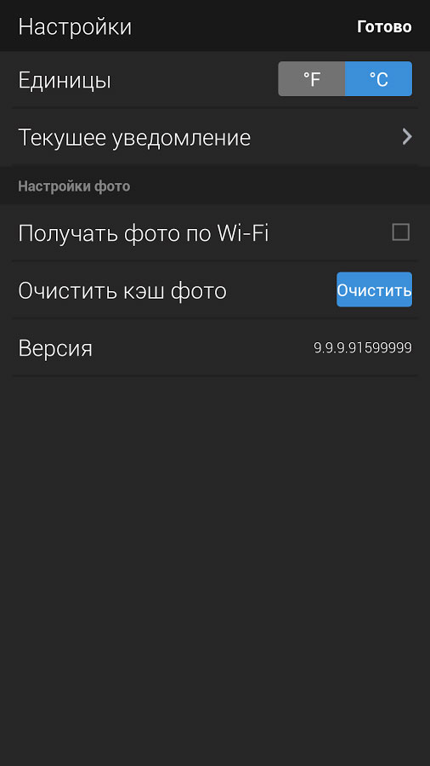Viewport: 430px width, 766px height.
Task: Tap the Единицы row label
Action: point(65,80)
